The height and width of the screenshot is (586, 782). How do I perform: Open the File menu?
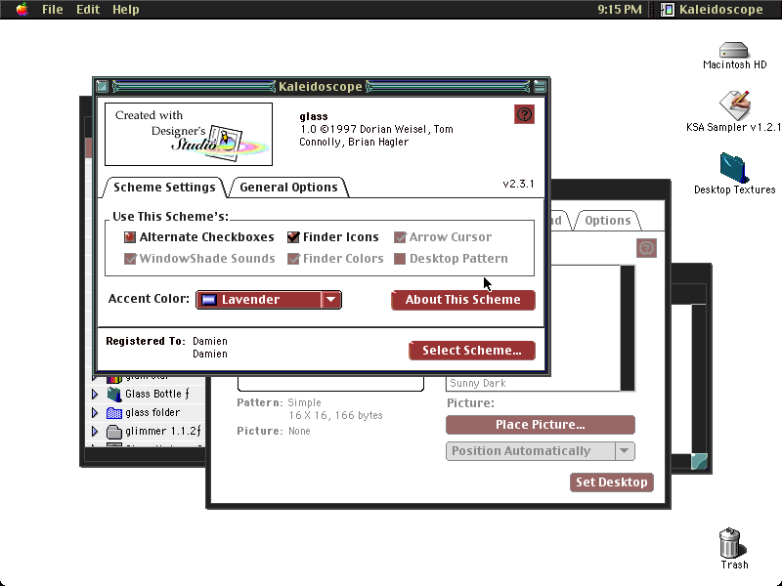[53, 10]
